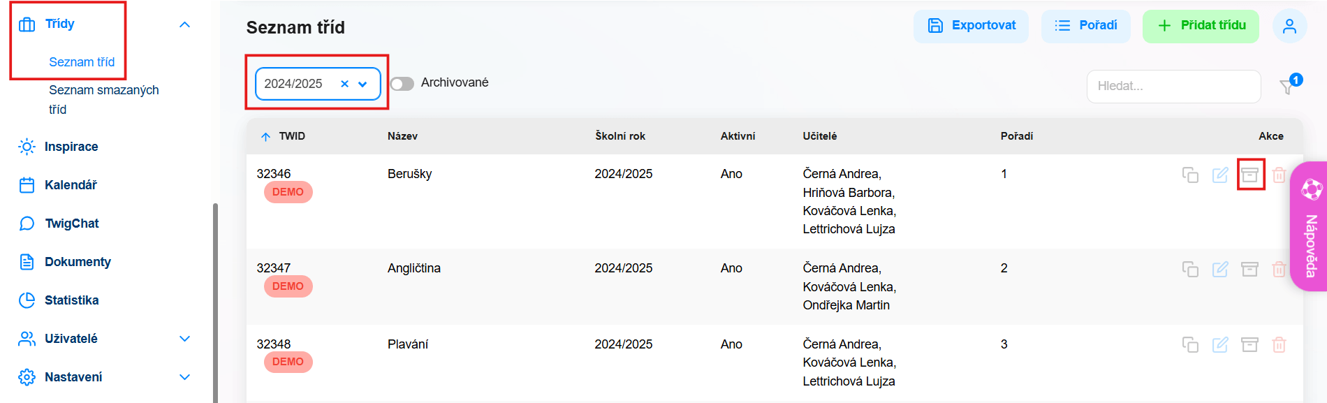Toggle the Archivované switch

[402, 84]
